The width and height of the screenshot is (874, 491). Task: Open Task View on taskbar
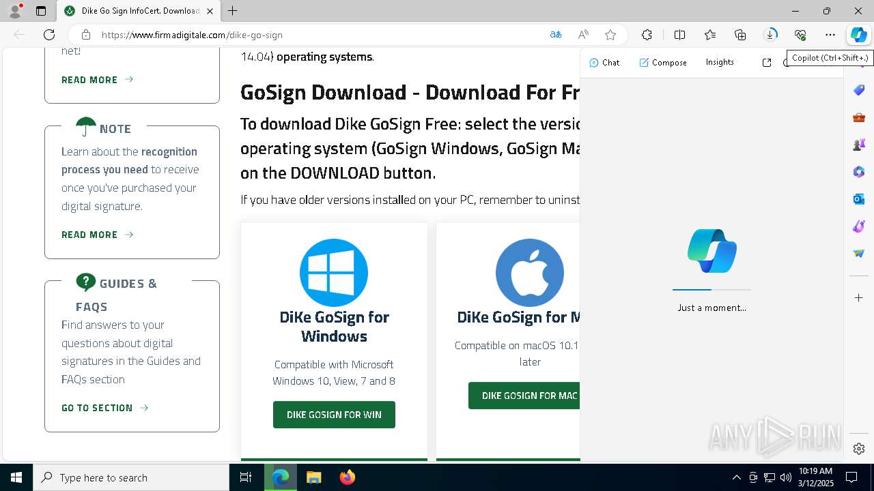coord(246,477)
